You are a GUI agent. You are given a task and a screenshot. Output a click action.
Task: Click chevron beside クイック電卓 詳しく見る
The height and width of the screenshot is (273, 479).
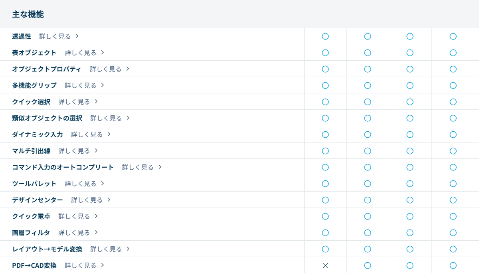click(96, 216)
